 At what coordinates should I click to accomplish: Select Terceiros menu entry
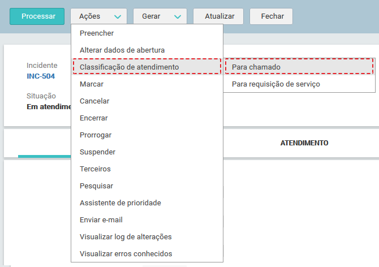(x=147, y=169)
